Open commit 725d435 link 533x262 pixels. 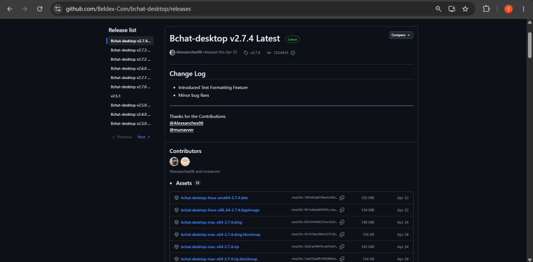278,53
